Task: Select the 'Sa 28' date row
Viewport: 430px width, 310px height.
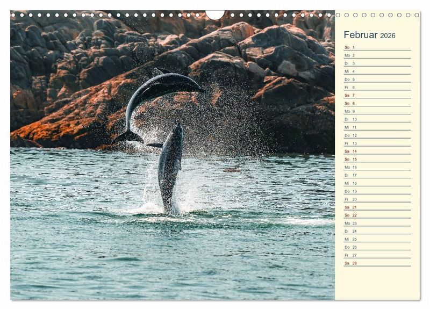Action: 377,263
